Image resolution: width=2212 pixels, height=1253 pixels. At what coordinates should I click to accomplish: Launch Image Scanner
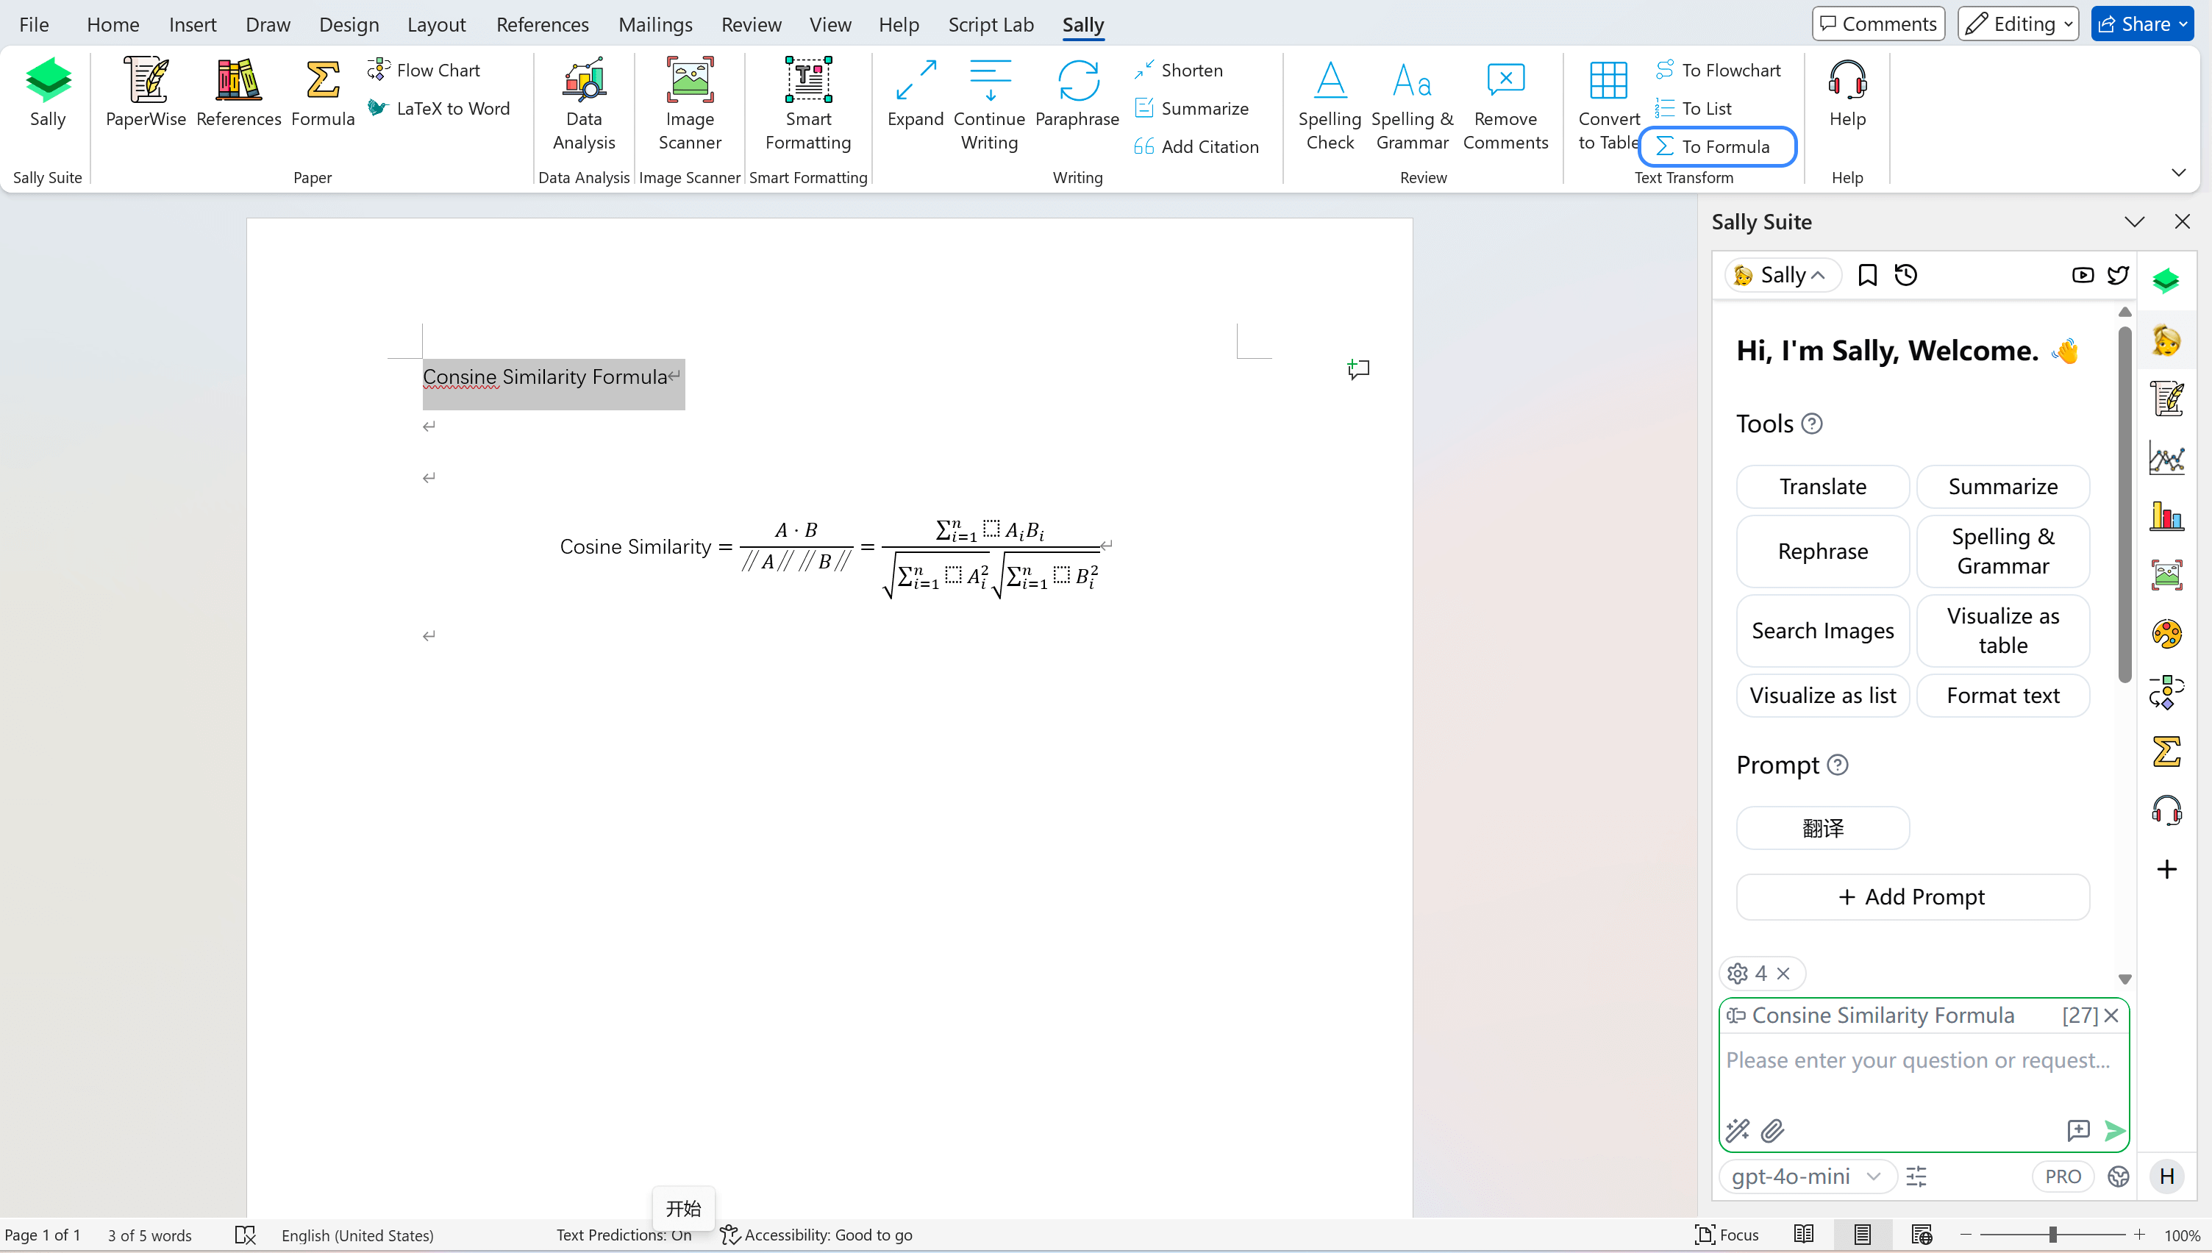coord(689,105)
